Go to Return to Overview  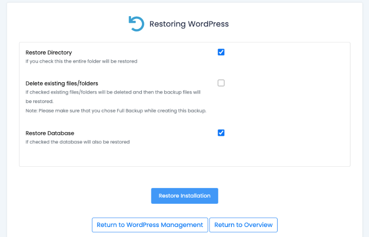point(243,225)
